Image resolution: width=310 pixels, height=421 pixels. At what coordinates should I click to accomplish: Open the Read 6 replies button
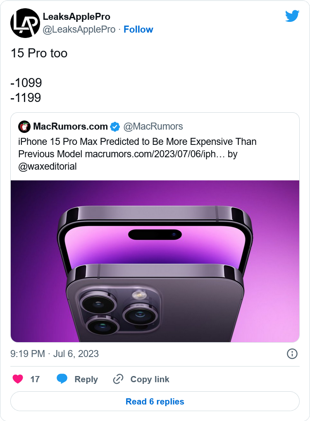tap(155, 402)
